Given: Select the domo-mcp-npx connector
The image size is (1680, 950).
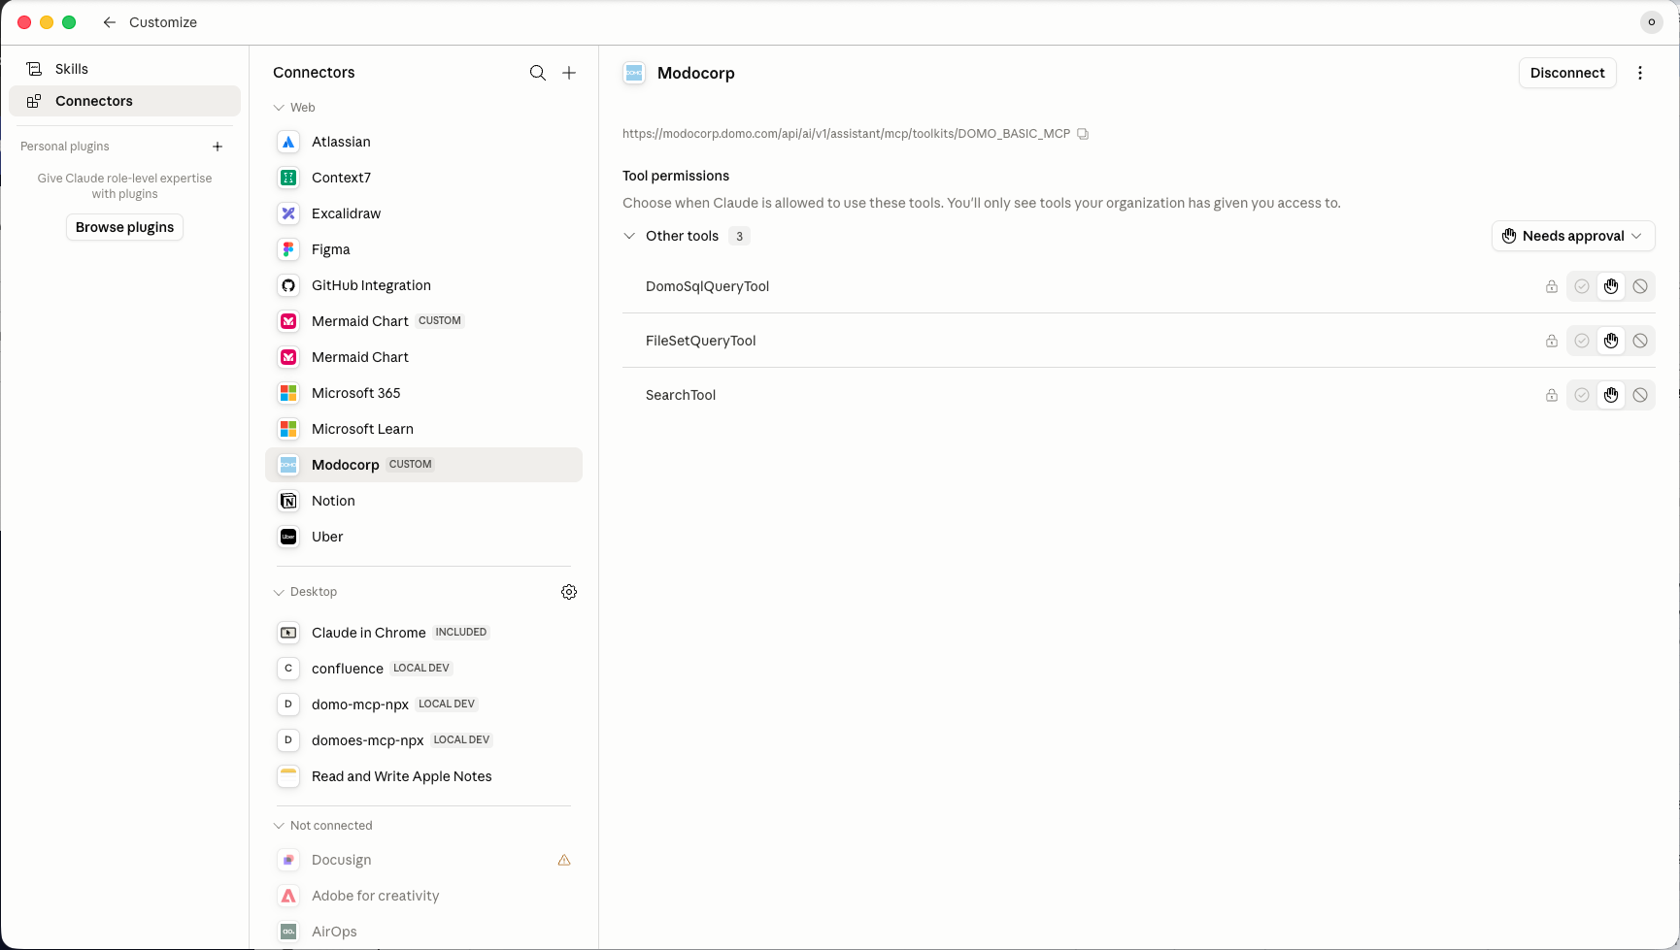Looking at the screenshot, I should click(423, 704).
